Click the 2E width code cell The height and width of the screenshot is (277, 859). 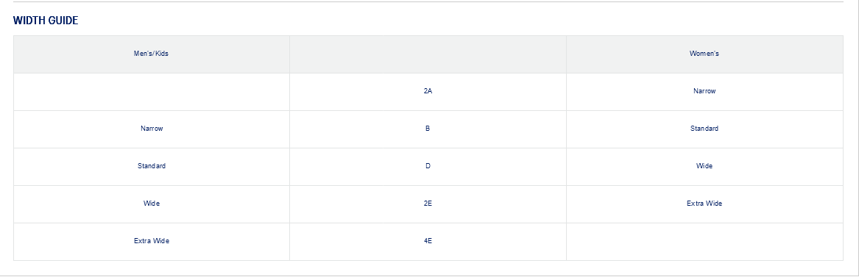(428, 204)
